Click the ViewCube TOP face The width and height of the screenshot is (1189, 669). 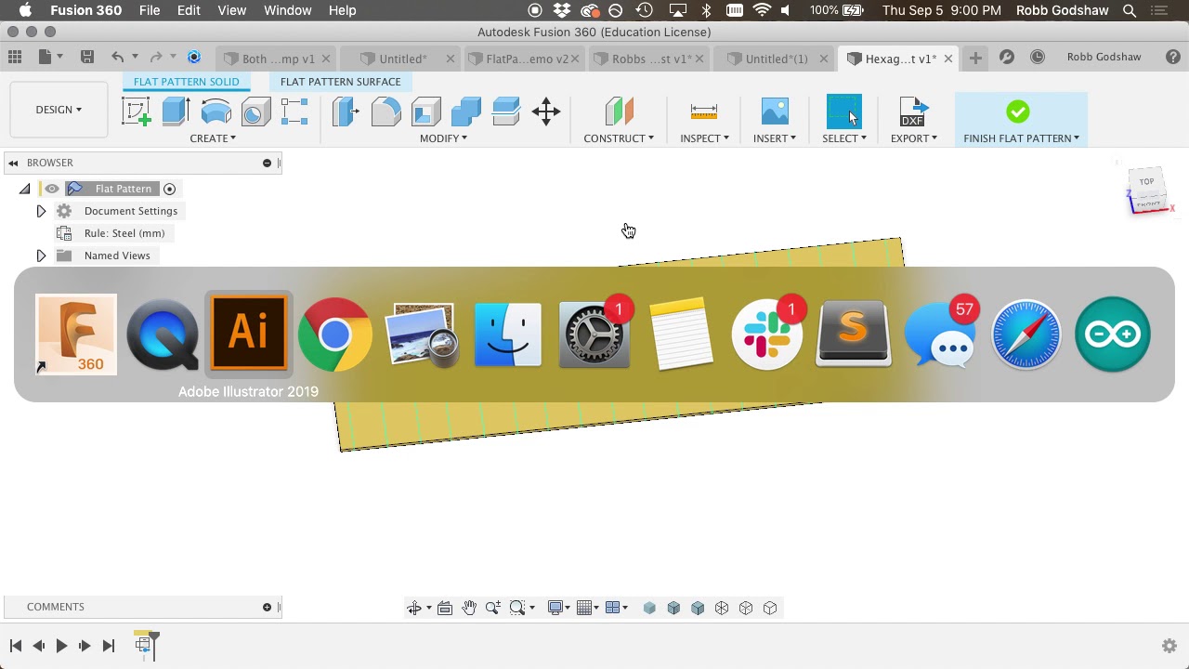1147,181
